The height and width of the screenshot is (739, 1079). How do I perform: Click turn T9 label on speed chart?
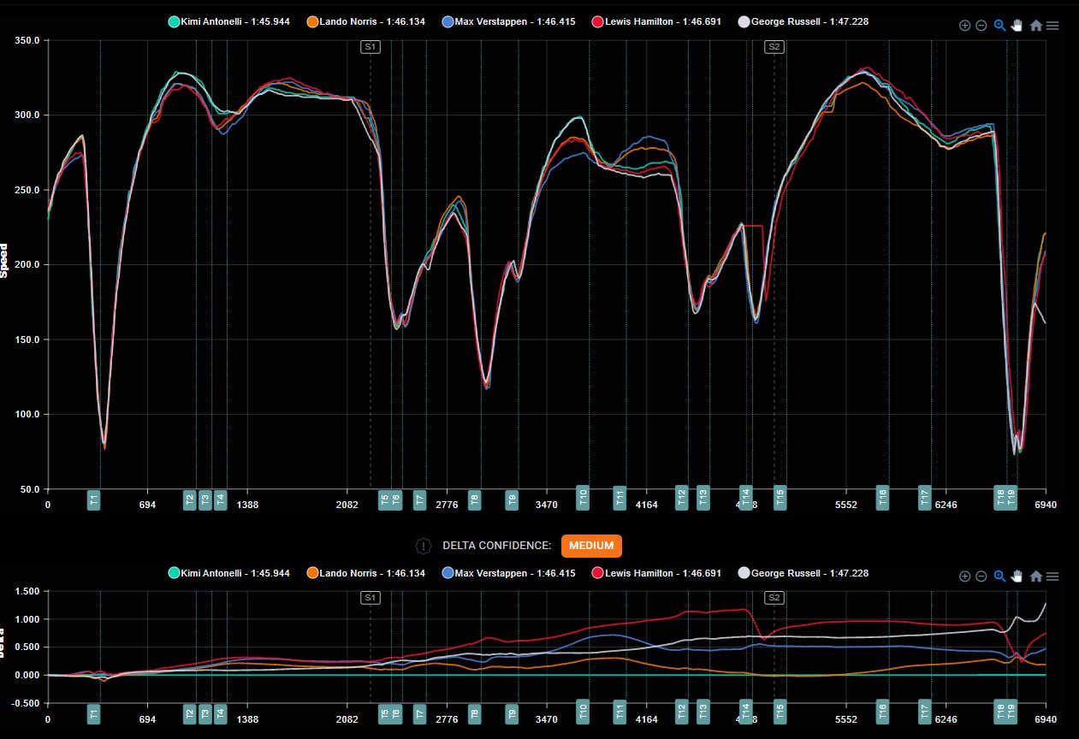[x=512, y=500]
